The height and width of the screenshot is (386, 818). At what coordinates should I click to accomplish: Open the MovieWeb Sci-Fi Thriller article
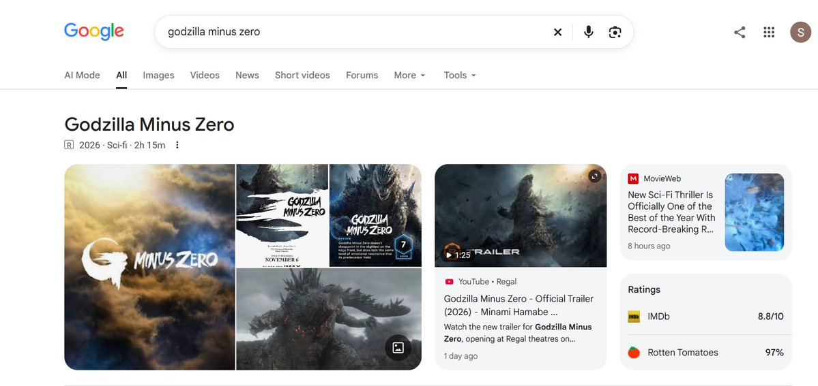click(671, 212)
